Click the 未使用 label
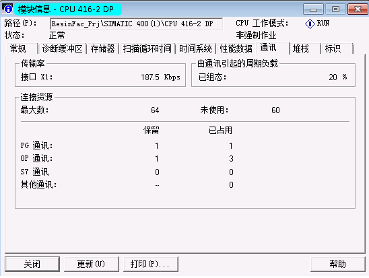Screen dimensions: 369x278 [214, 110]
